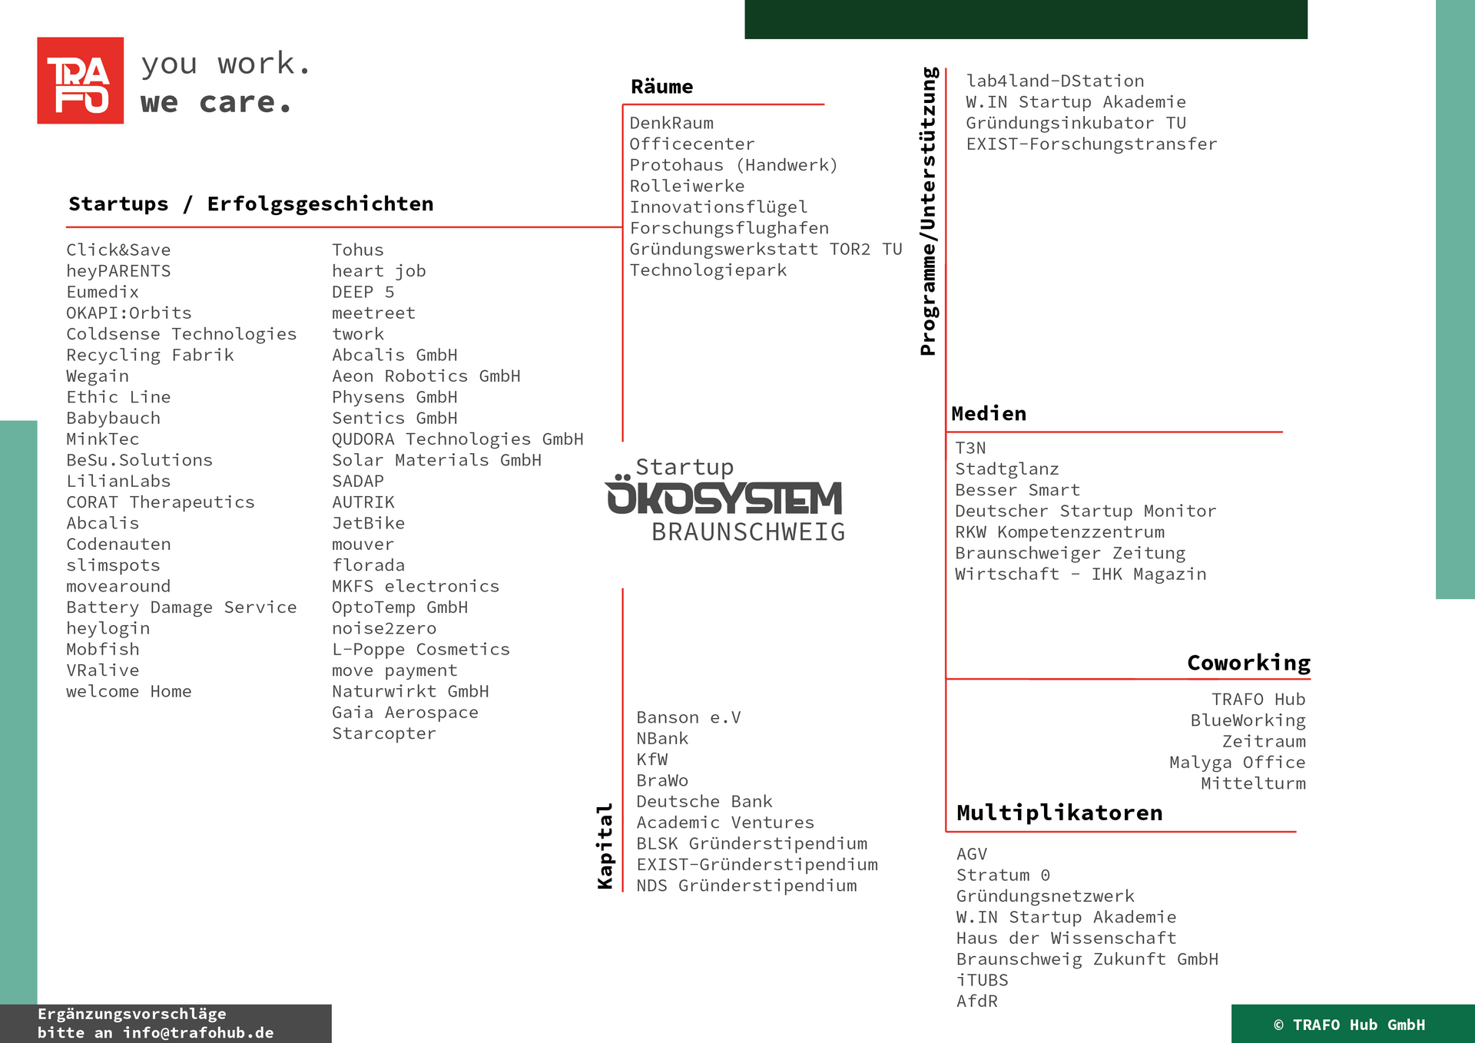Click the Startup Ökosystem Braunschweig logo
Screen dimensions: 1475x1043
click(725, 499)
